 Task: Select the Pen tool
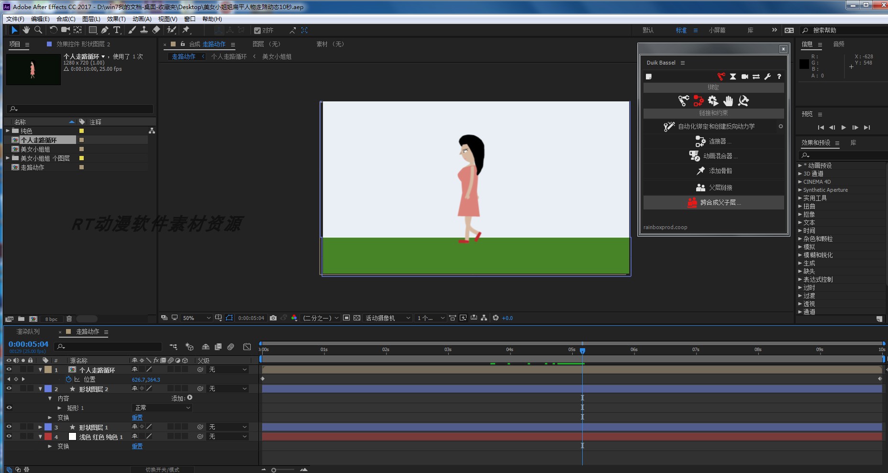[x=105, y=30]
